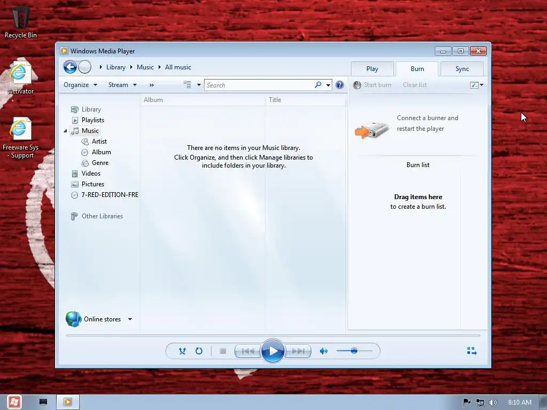The width and height of the screenshot is (547, 410).
Task: Open the Help question mark icon
Action: [339, 85]
